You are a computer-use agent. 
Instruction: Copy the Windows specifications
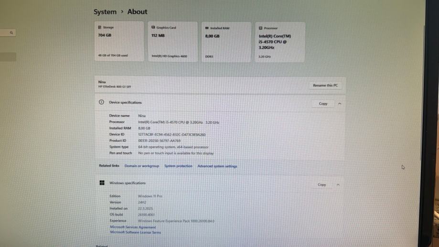(321, 185)
